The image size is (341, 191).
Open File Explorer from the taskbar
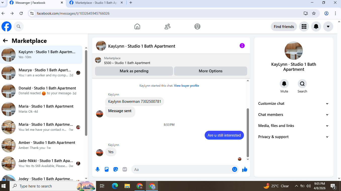[x=127, y=186]
